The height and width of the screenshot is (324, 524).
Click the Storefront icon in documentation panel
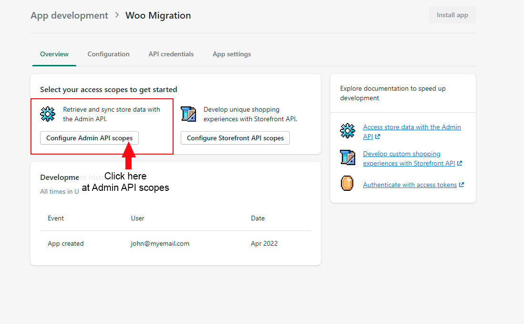pyautogui.click(x=348, y=157)
